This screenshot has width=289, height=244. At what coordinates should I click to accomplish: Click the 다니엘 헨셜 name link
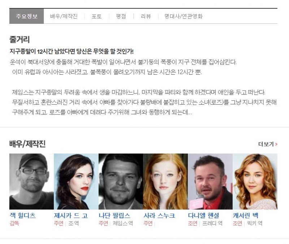[204, 215]
